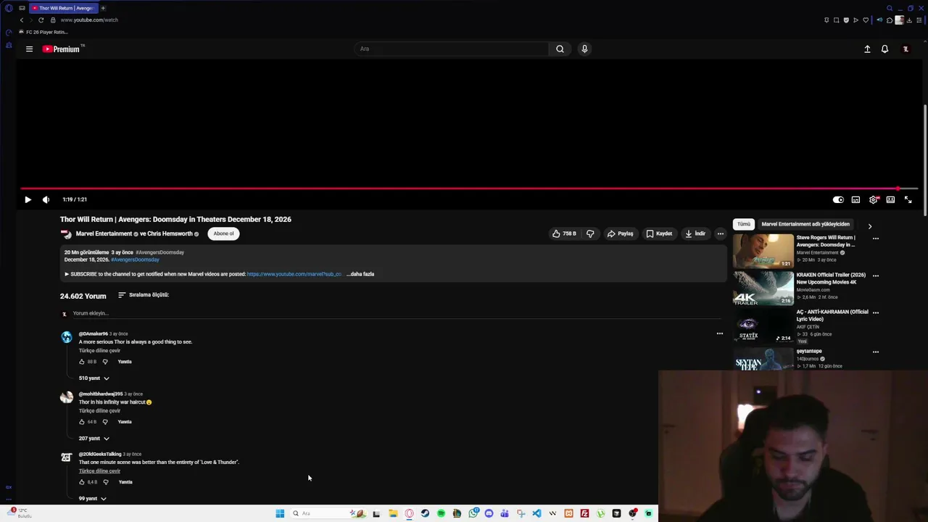Image resolution: width=928 pixels, height=522 pixels.
Task: Dislike the @DAmaker96 comment
Action: [105, 362]
